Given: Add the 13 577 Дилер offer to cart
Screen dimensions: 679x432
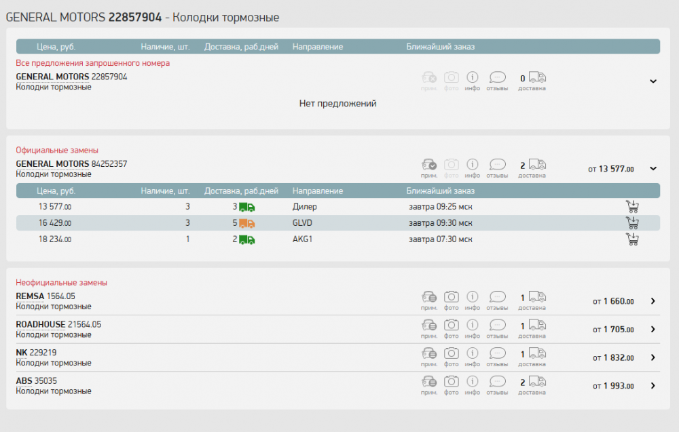Looking at the screenshot, I should (x=631, y=207).
